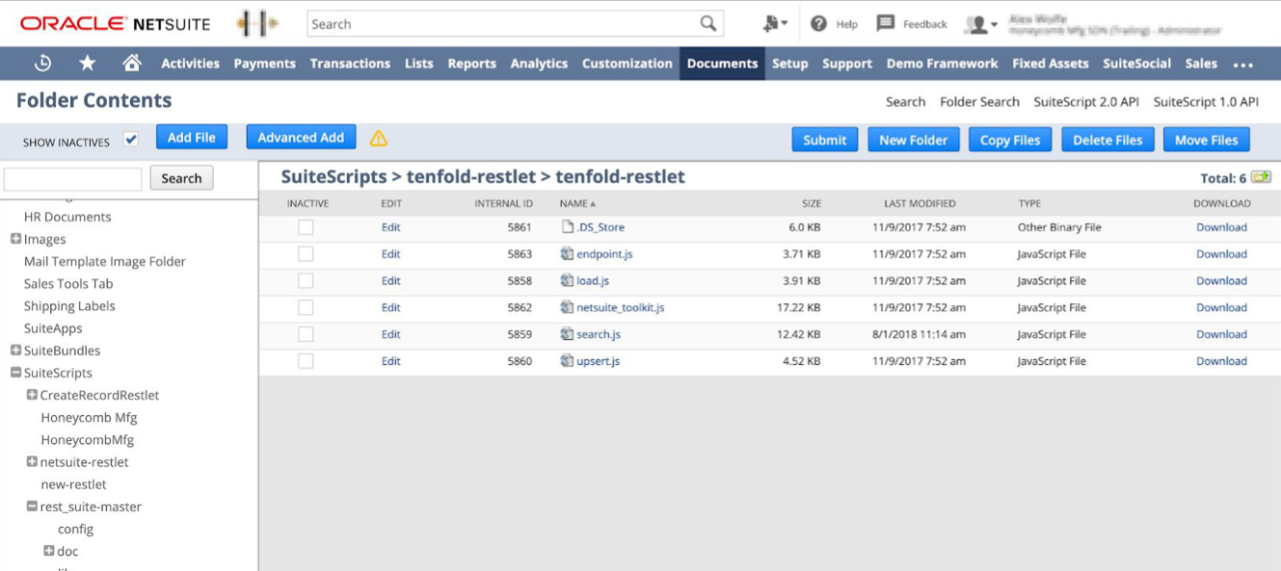The height and width of the screenshot is (571, 1281).
Task: Tick the Inactive checkbox for search.js
Action: [x=306, y=334]
